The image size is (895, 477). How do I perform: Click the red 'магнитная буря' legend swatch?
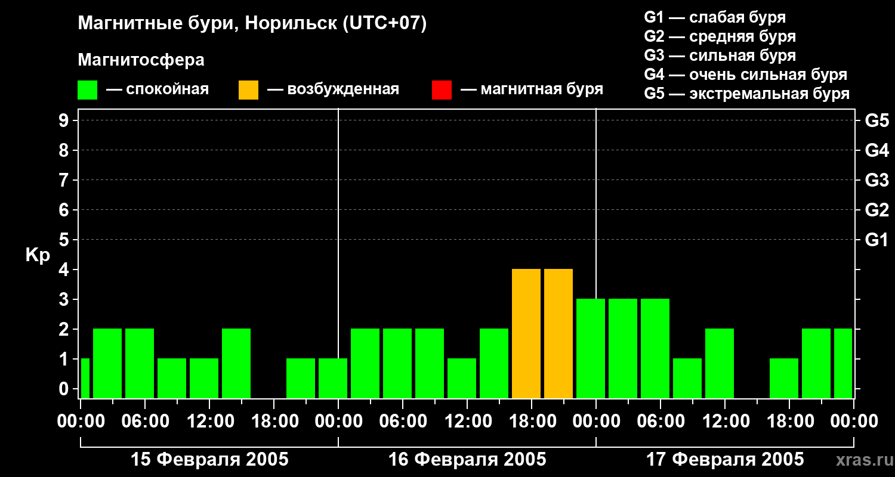tap(442, 90)
